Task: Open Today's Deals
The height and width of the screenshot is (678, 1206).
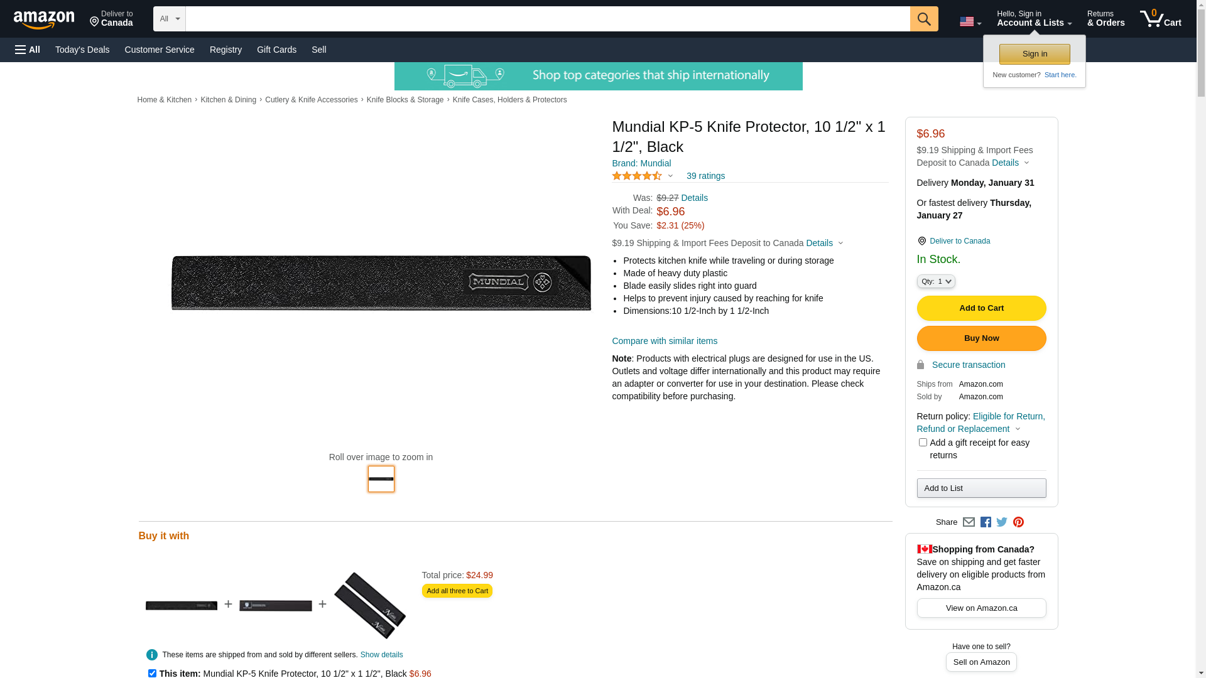Action: [x=82, y=50]
